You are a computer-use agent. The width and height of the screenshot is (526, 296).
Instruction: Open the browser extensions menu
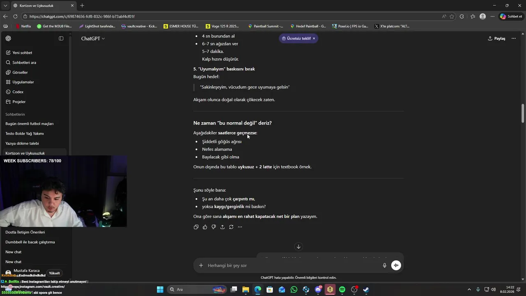click(462, 16)
